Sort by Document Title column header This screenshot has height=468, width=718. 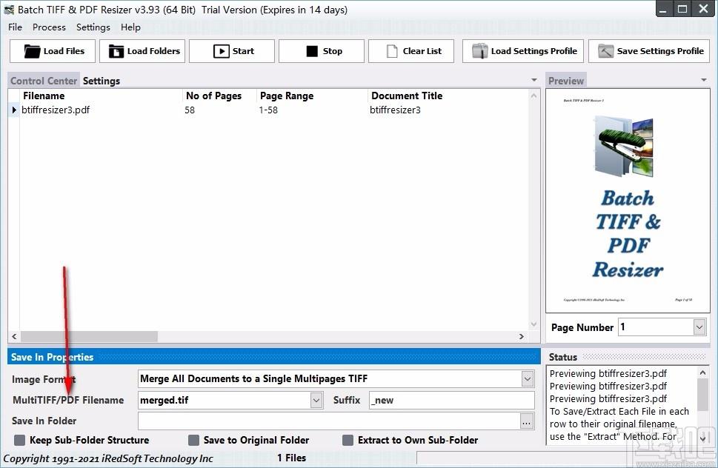407,96
